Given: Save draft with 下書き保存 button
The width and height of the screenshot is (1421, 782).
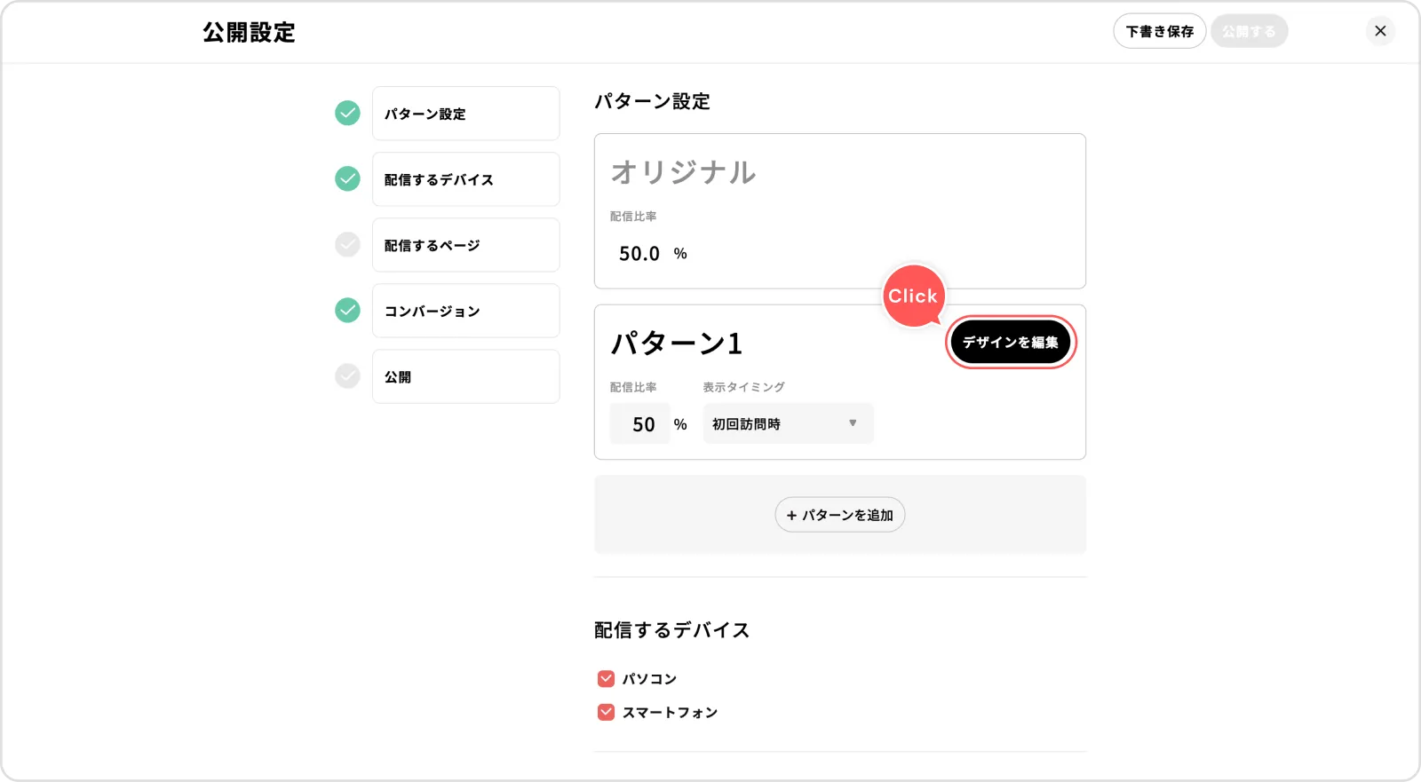Looking at the screenshot, I should point(1159,31).
